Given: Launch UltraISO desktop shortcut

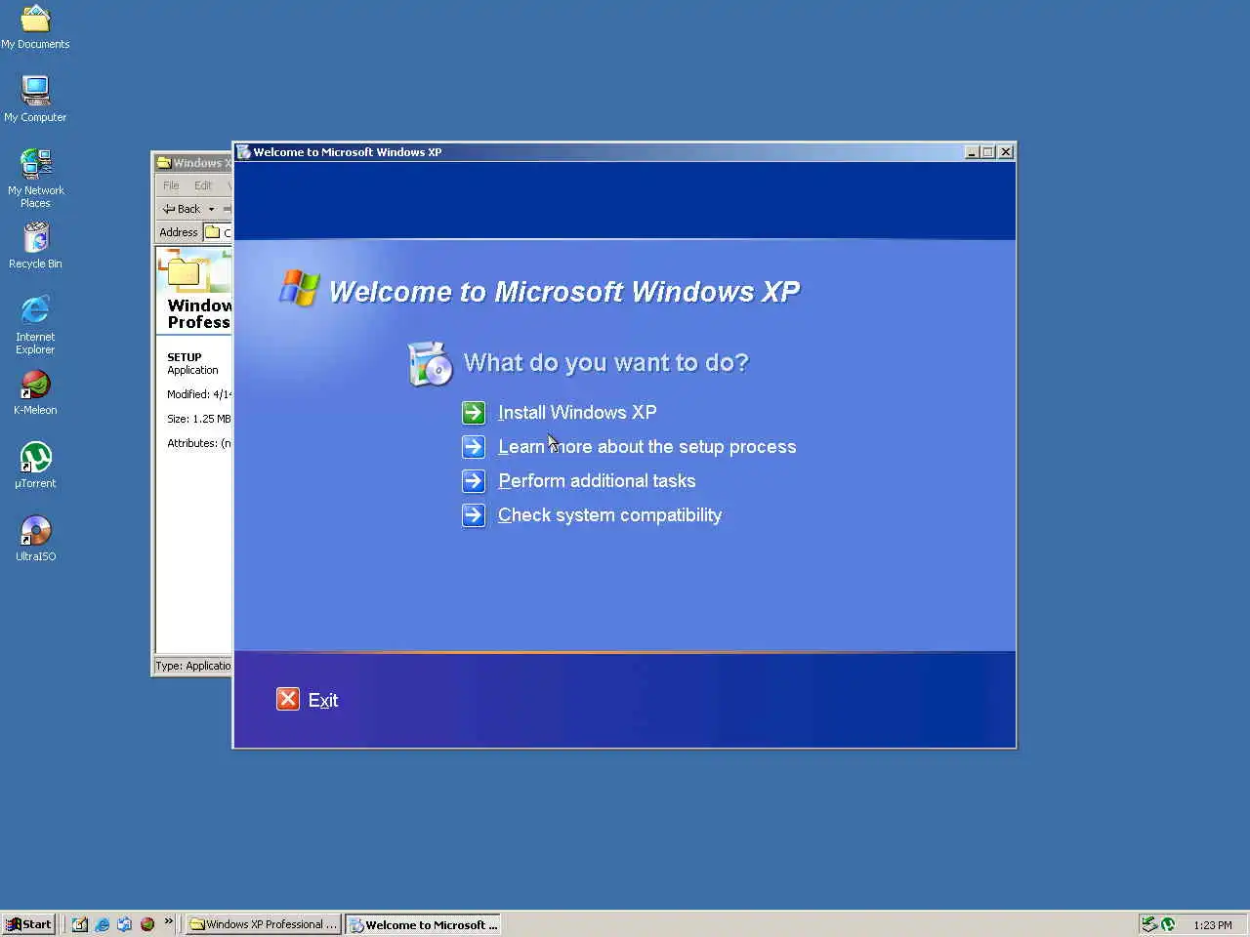Looking at the screenshot, I should click(35, 539).
